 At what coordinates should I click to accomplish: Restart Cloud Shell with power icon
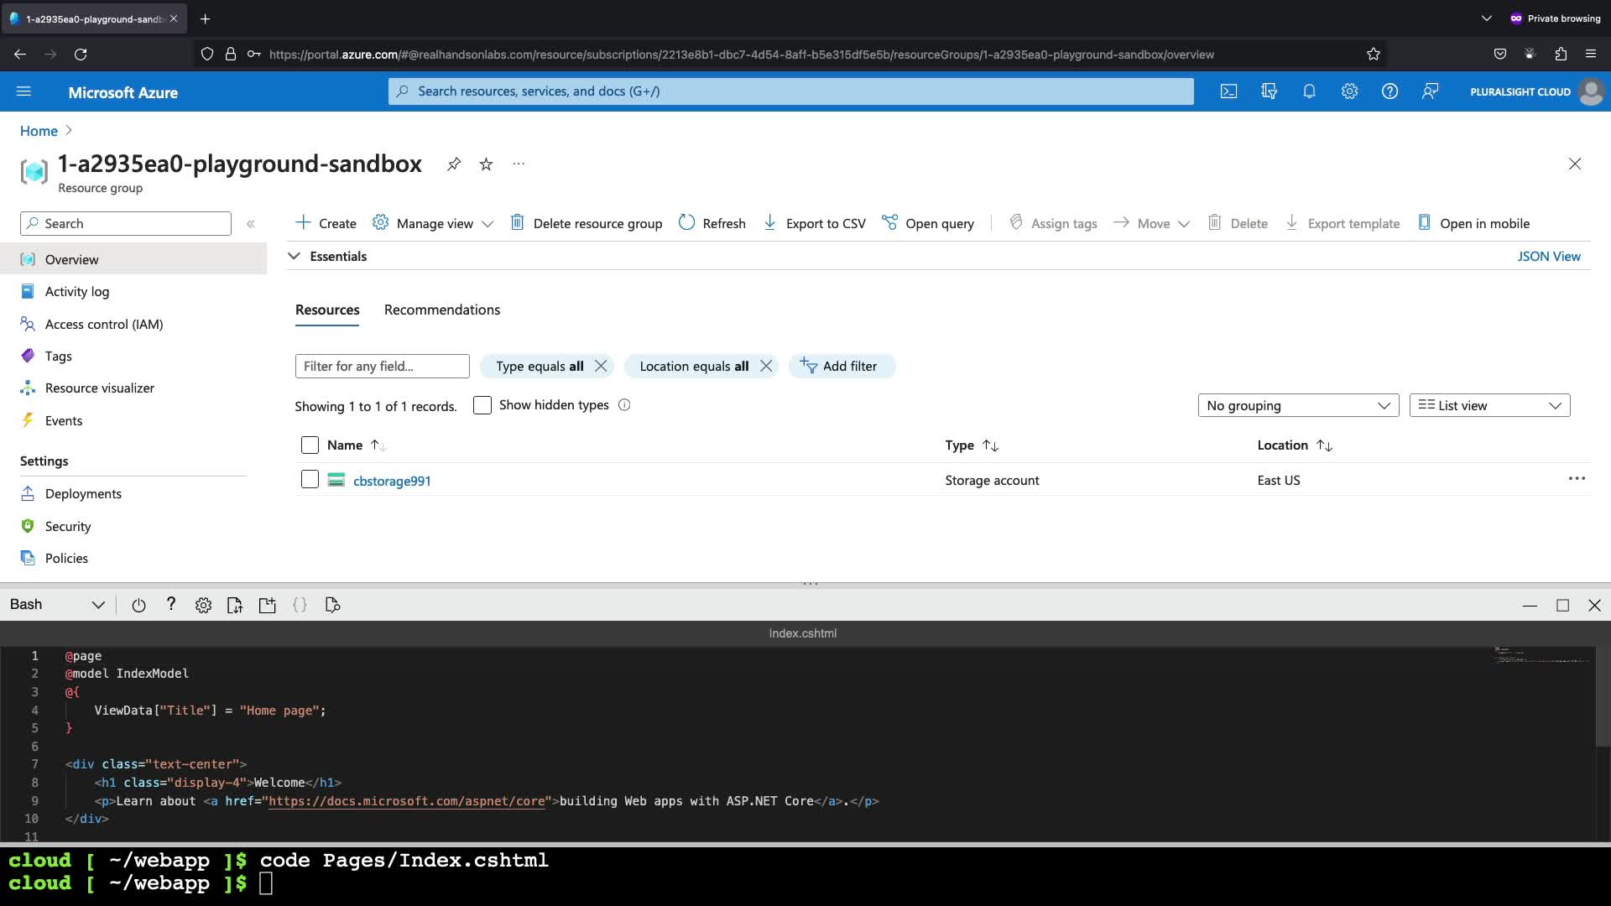pyautogui.click(x=139, y=605)
